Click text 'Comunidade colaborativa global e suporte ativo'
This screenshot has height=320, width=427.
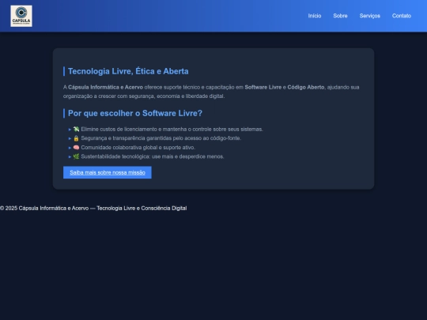pos(138,148)
